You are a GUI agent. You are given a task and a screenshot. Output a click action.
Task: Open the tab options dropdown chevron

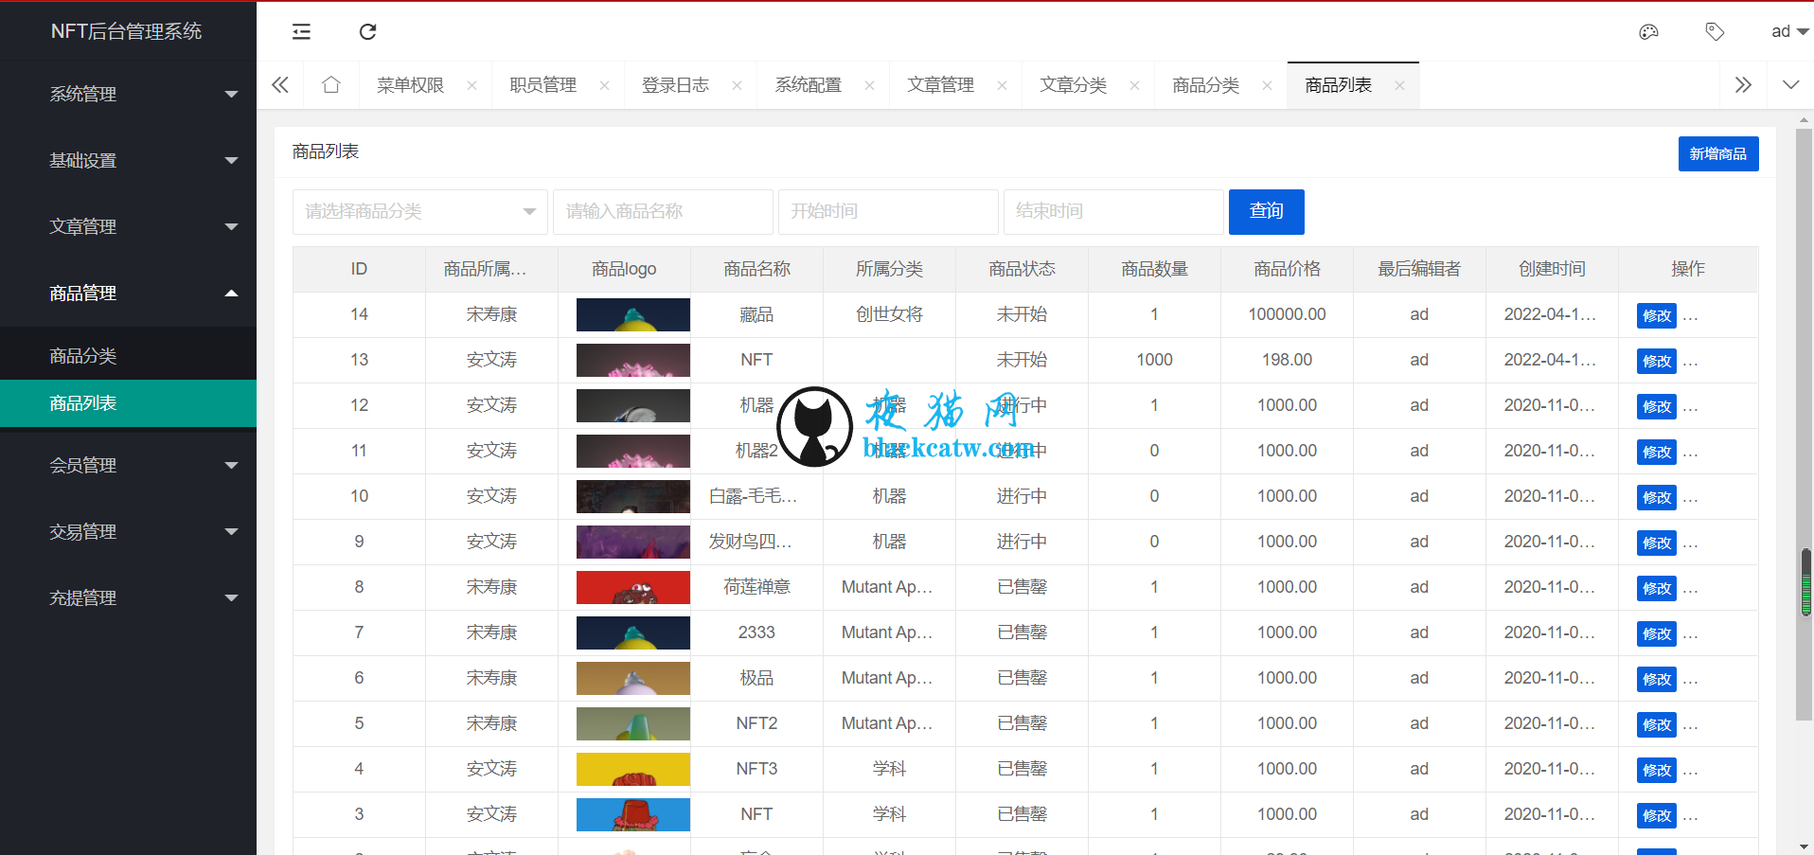(x=1790, y=85)
